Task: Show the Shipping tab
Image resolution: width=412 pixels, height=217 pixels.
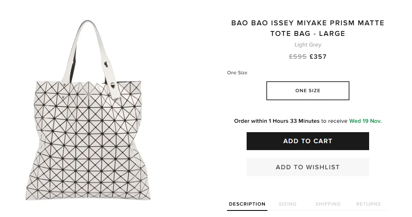Action: (x=328, y=204)
